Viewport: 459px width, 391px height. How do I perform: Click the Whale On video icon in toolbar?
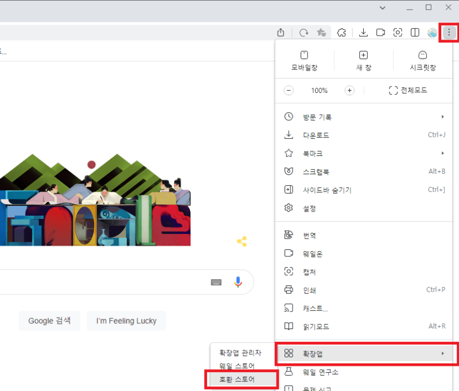pyautogui.click(x=380, y=32)
